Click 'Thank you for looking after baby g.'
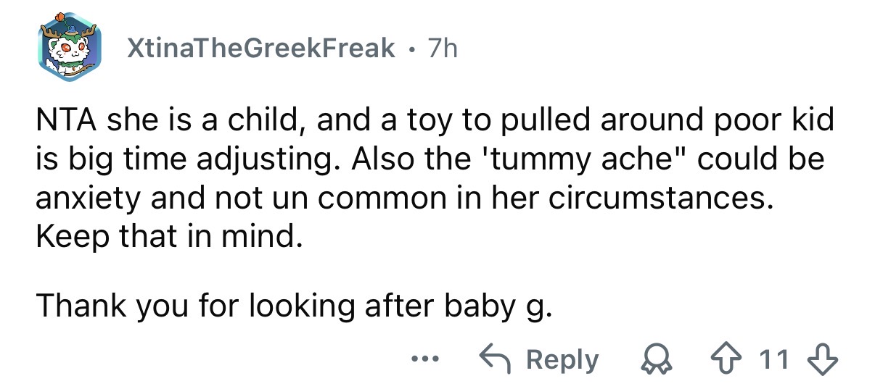 pyautogui.click(x=294, y=305)
